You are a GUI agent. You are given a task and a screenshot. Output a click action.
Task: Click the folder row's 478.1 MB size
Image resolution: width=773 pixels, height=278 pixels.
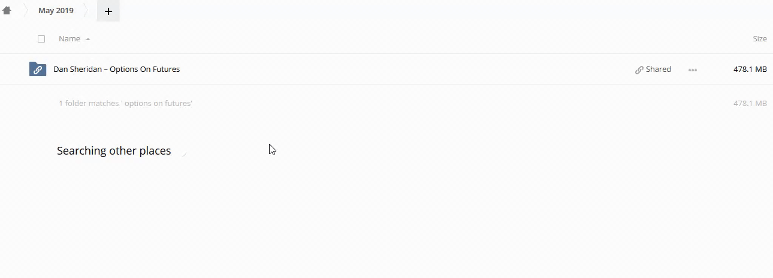750,69
